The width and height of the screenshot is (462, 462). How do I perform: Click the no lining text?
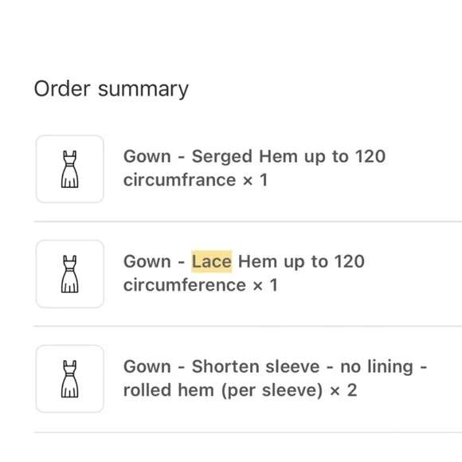point(377,367)
